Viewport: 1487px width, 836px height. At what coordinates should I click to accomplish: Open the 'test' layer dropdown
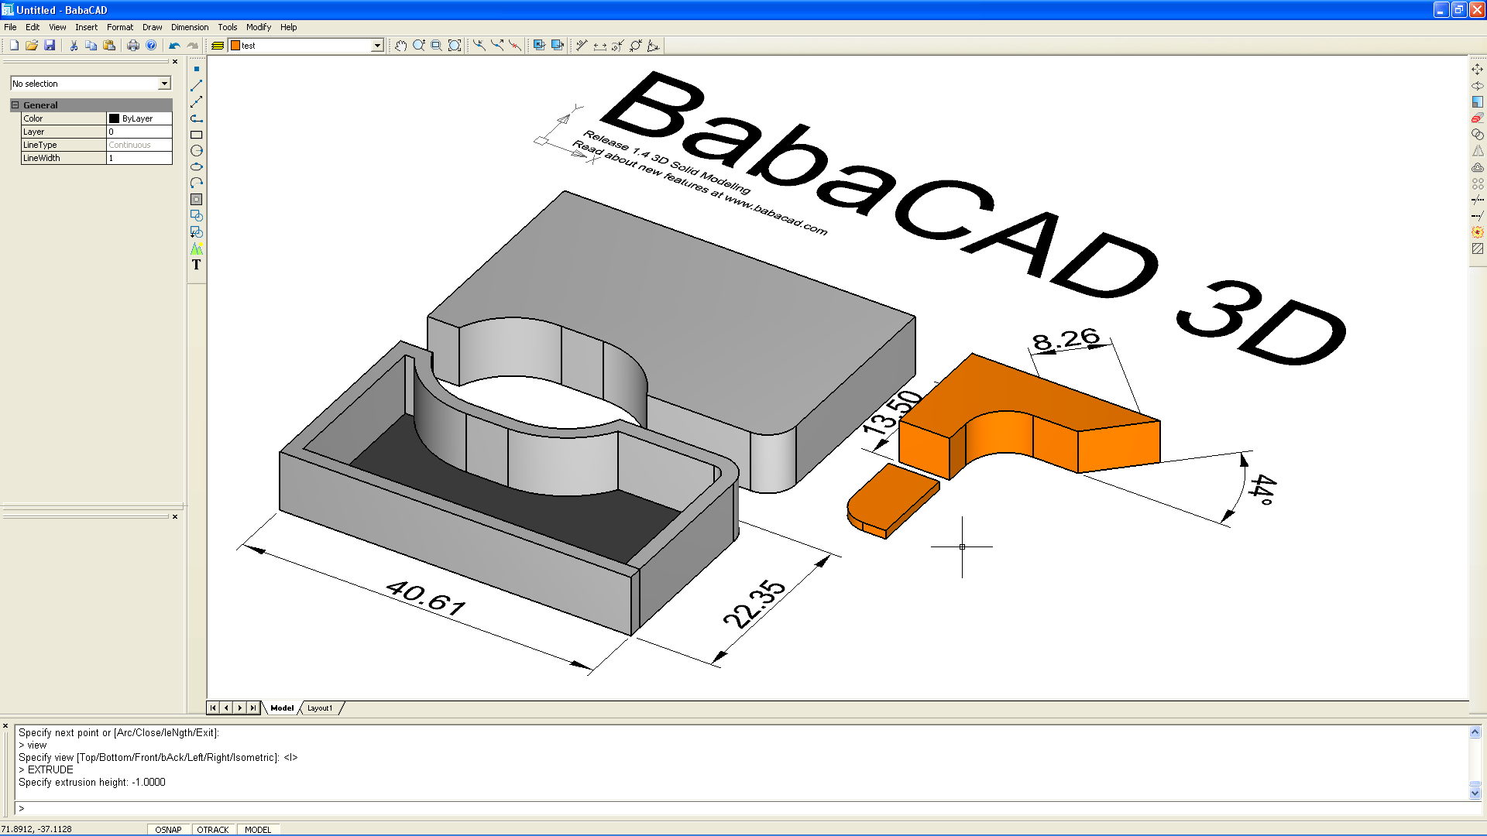tap(377, 46)
